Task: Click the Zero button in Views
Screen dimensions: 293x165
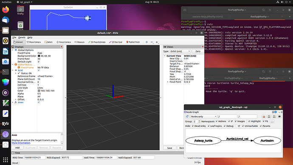Action: [x=198, y=51]
